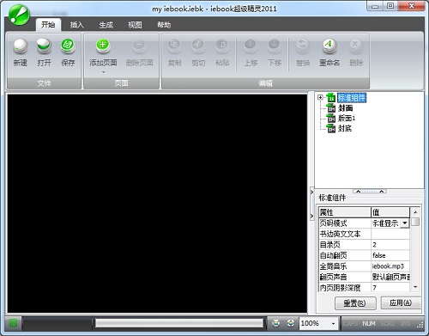Switch to the 视图 ribbon tab
Viewport: 429px width, 336px height.
135,25
